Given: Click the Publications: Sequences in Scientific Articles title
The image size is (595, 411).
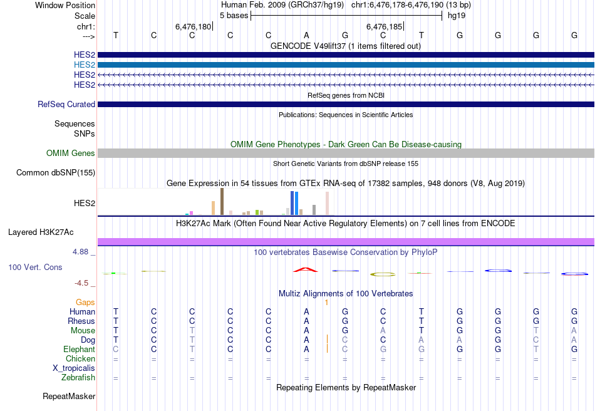Looking at the screenshot, I should [346, 115].
